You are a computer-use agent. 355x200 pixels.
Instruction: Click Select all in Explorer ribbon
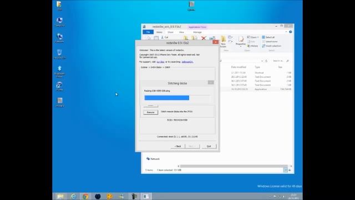click(268, 37)
